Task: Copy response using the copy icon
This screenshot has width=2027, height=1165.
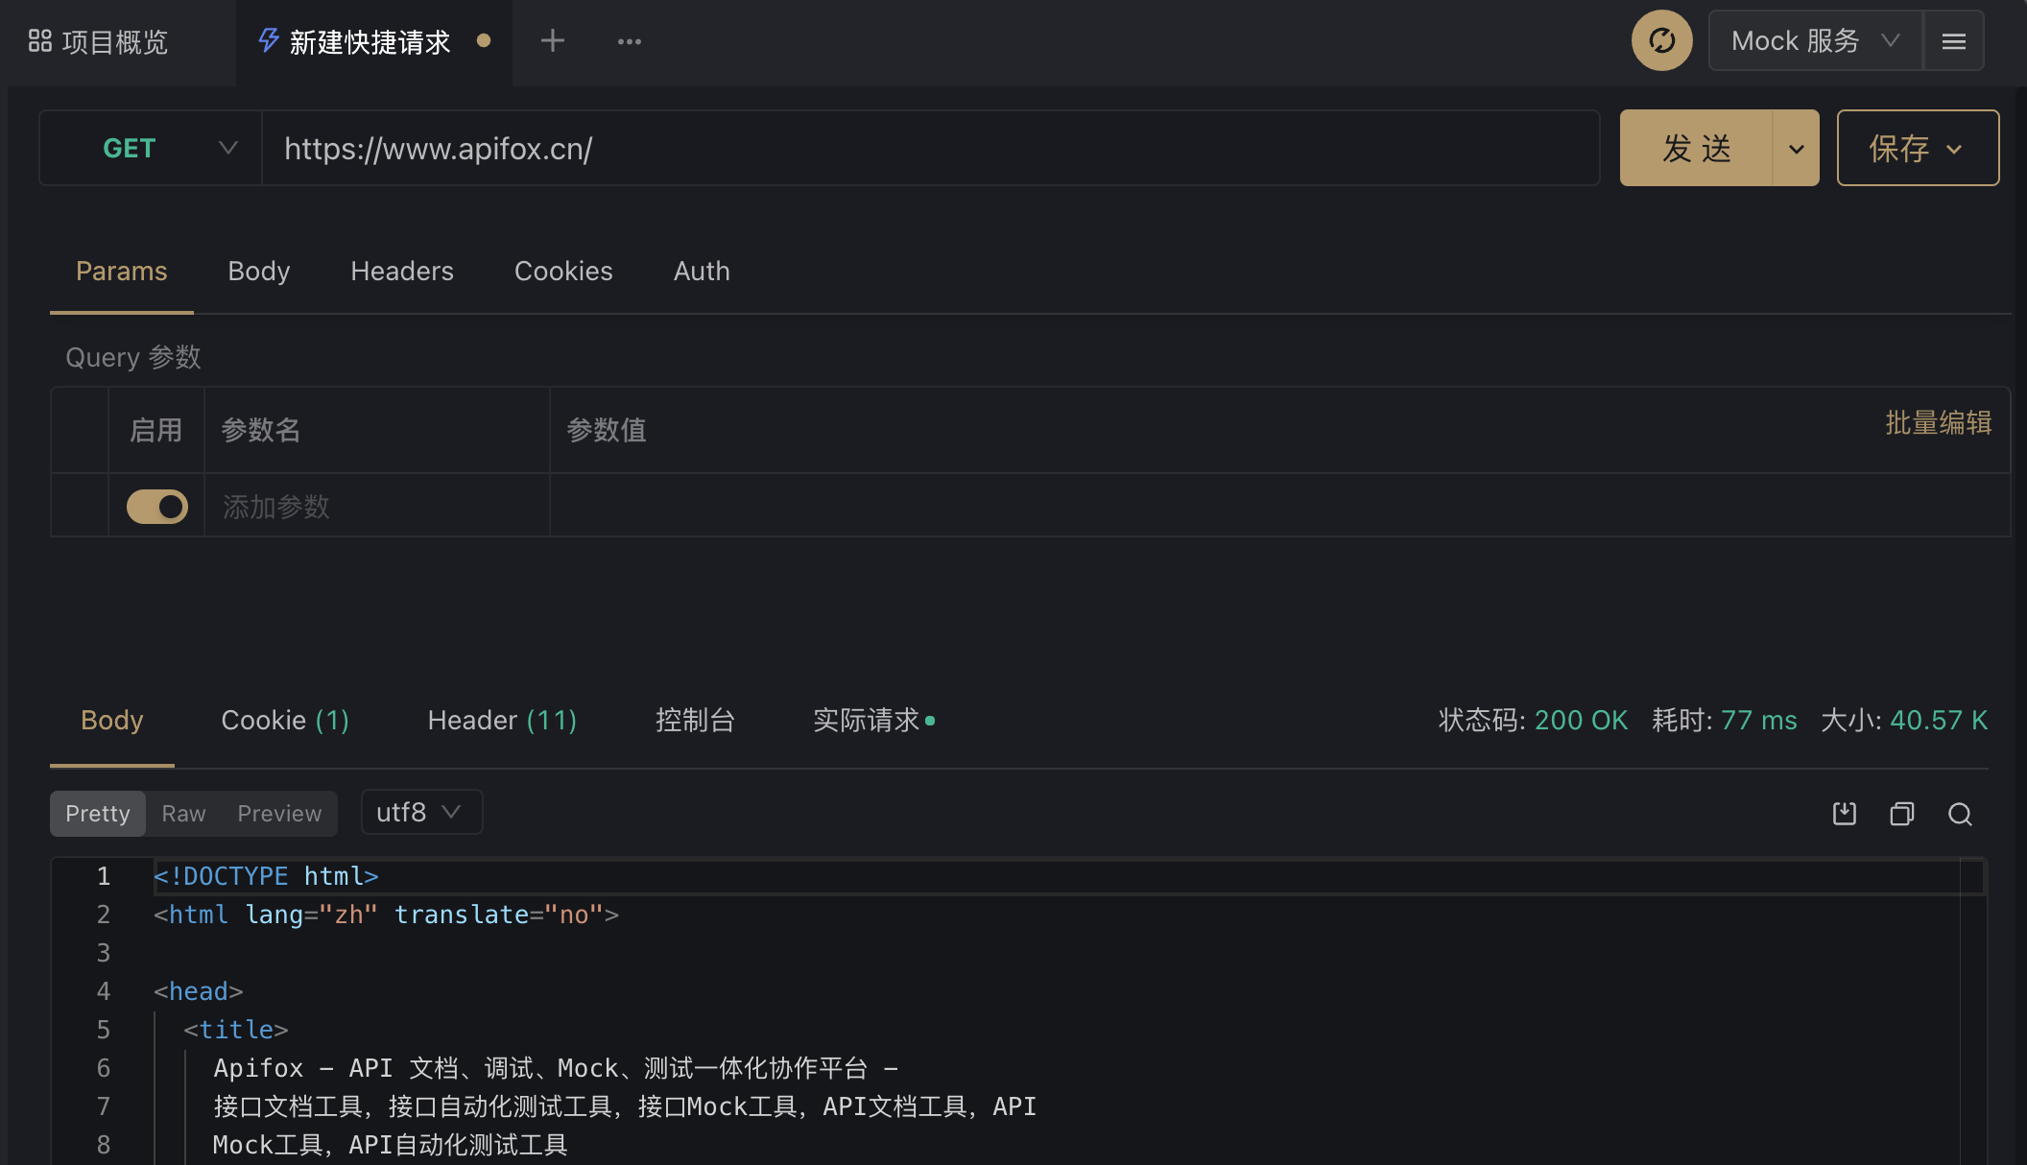Action: pos(1901,814)
